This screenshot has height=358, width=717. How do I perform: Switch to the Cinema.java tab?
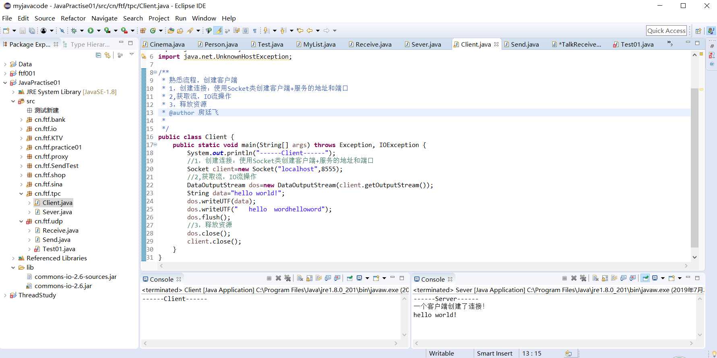163,45
